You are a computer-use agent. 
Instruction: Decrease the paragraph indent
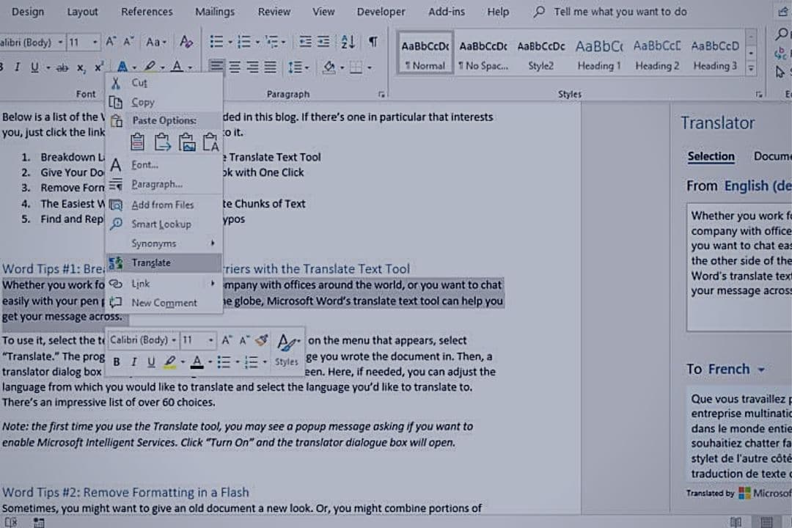pos(305,42)
